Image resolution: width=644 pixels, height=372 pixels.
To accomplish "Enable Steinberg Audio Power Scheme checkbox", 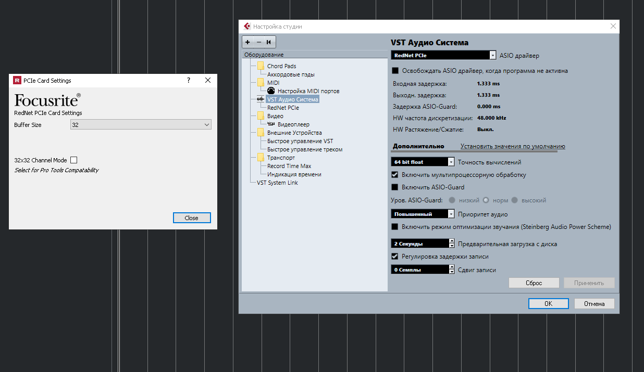I will click(x=395, y=227).
